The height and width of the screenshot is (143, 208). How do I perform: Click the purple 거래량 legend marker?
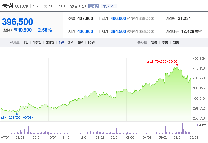click(197, 125)
